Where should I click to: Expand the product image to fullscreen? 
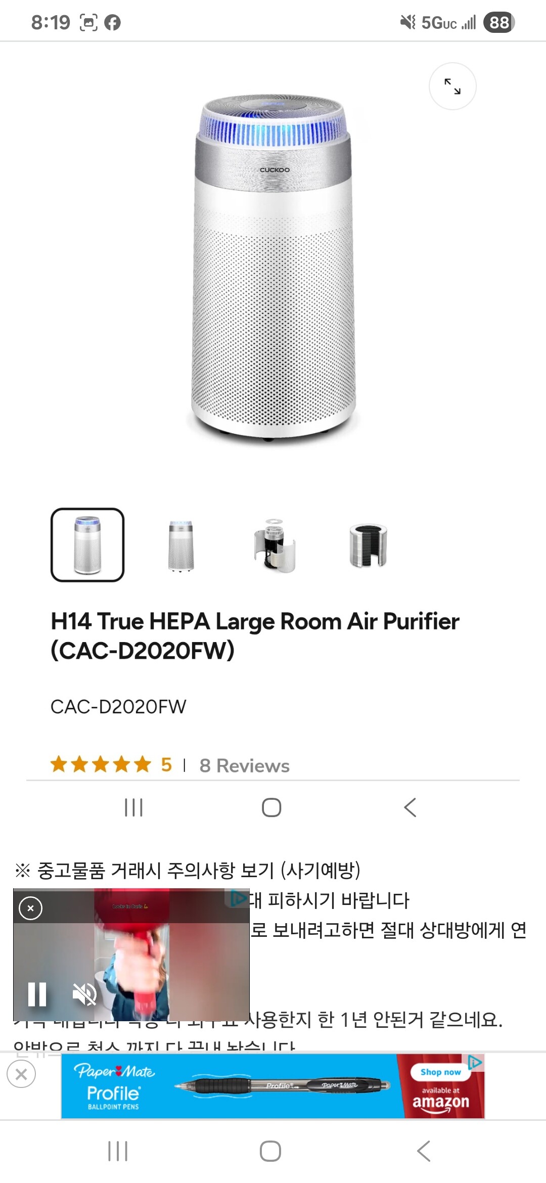point(452,86)
